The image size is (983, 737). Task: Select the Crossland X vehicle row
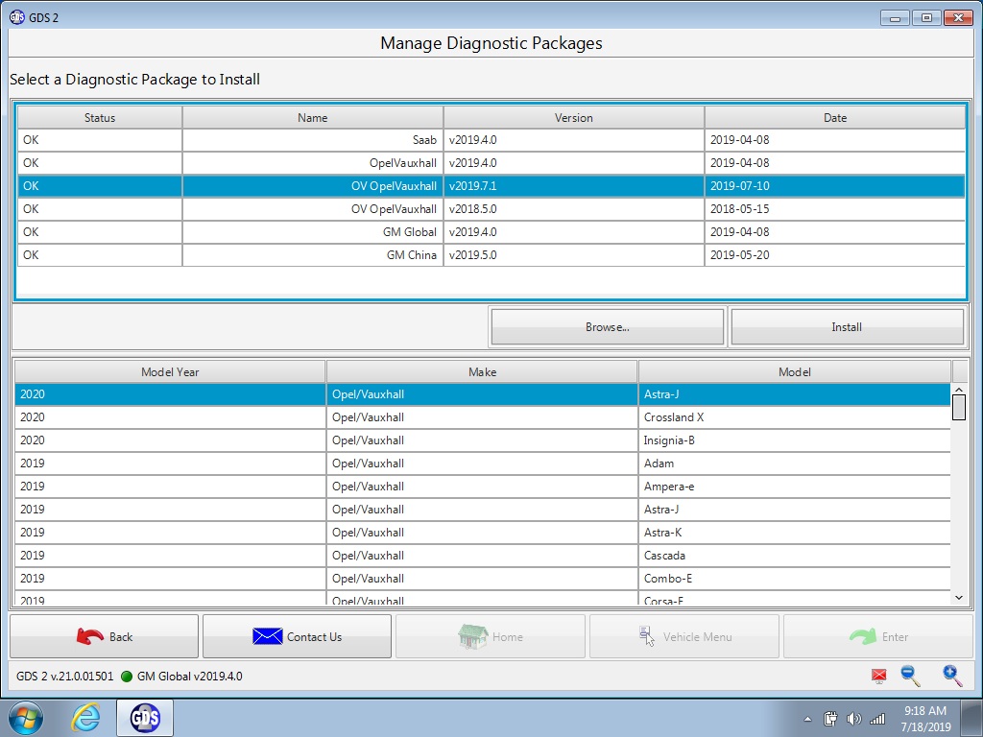pyautogui.click(x=482, y=417)
